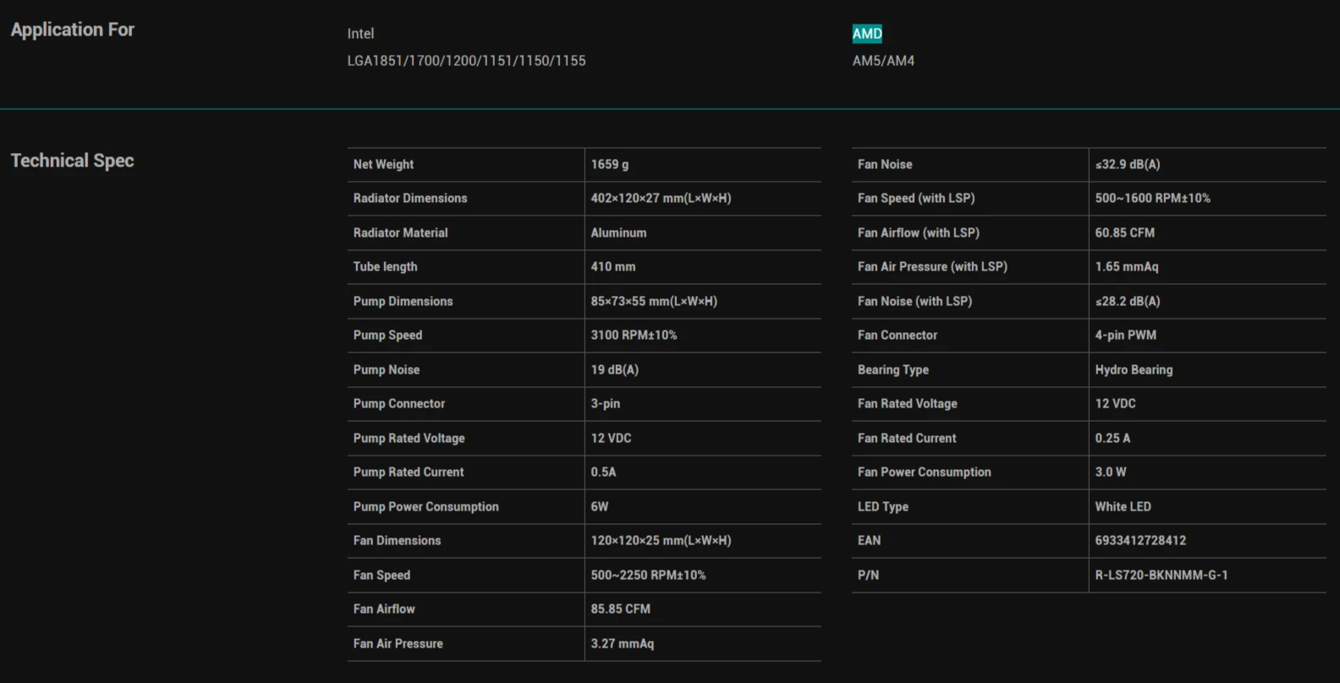Select the 4-pin PWM value

click(x=1125, y=336)
